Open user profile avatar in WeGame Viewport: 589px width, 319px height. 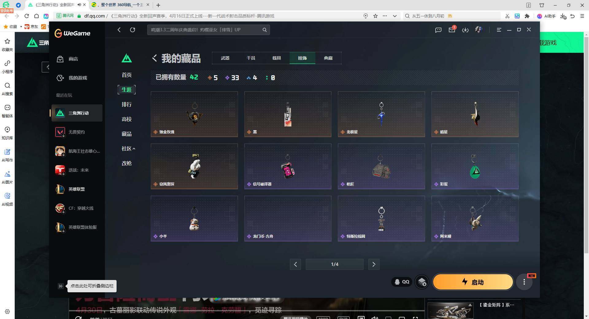pyautogui.click(x=479, y=29)
